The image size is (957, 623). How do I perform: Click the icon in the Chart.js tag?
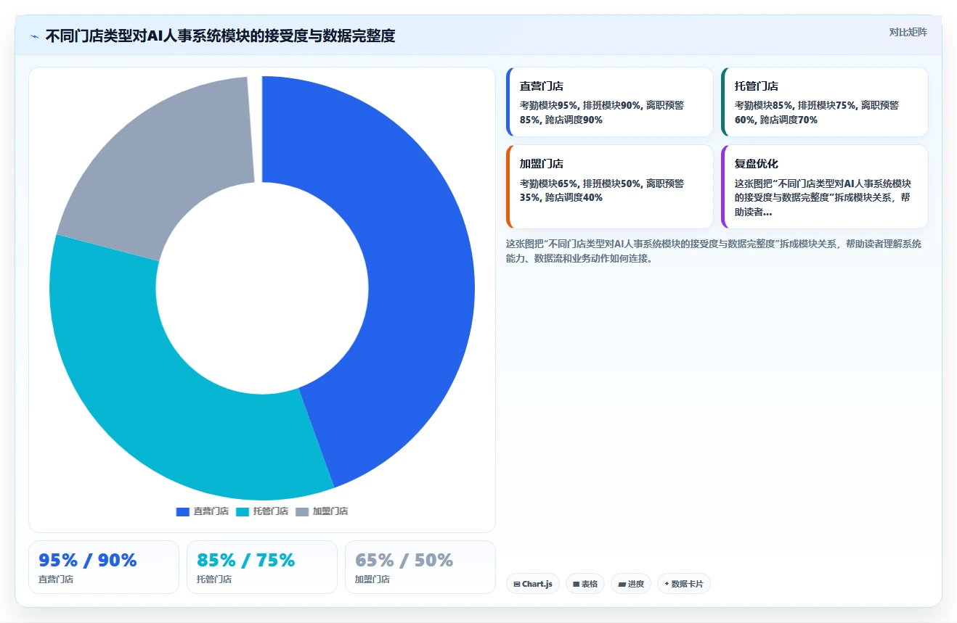click(x=517, y=584)
